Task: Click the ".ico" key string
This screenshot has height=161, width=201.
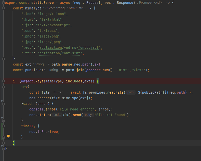Action: coord(27,14)
